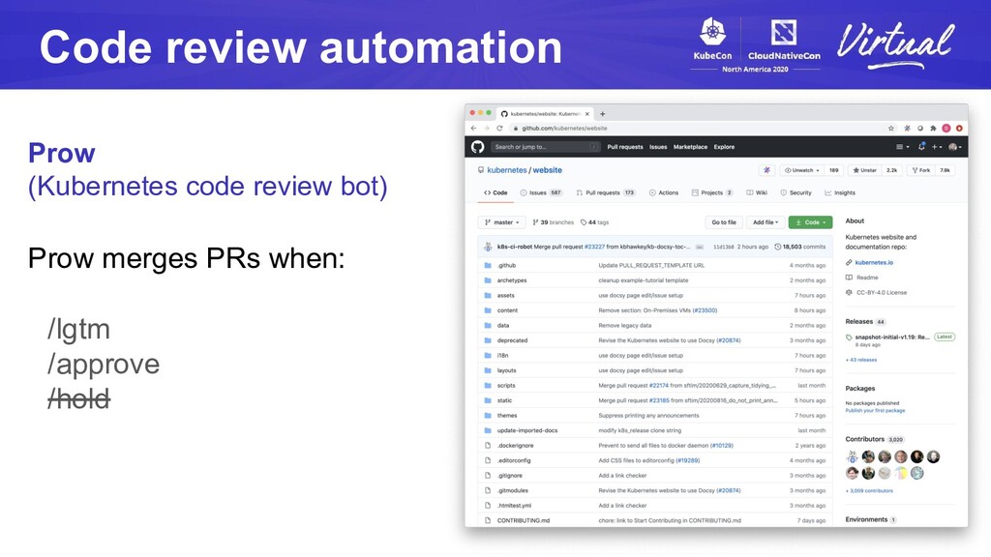Screen dimensions: 991x557
Task: Reload the github.com page
Action: point(499,129)
